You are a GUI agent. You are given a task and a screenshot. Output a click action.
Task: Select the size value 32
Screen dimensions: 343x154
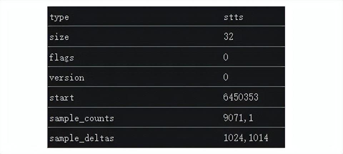pyautogui.click(x=228, y=36)
